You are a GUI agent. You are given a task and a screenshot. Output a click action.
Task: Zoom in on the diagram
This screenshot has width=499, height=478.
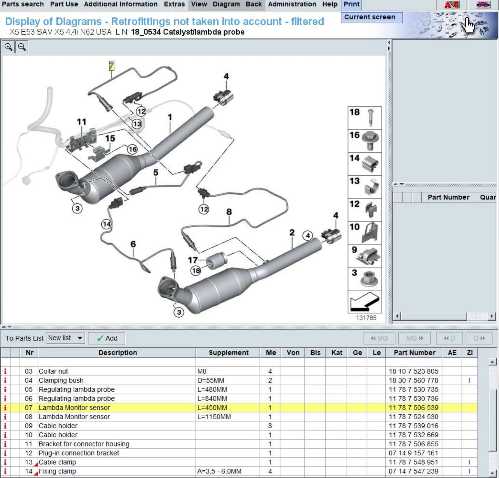[9, 47]
